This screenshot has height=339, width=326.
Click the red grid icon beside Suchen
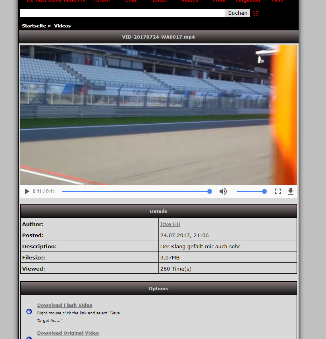click(x=256, y=13)
